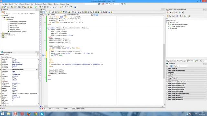This screenshot has height=116, width=207.
Task: Open the TForm1 class dropdown in editor
Action: point(65,15)
